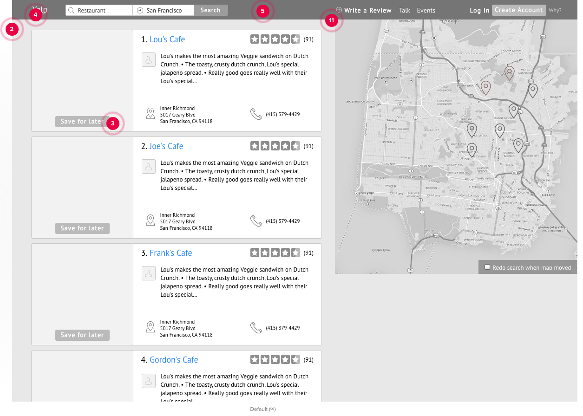The width and height of the screenshot is (583, 416).
Task: Click the phone icon in Frank's Cafe listing
Action: click(x=256, y=328)
